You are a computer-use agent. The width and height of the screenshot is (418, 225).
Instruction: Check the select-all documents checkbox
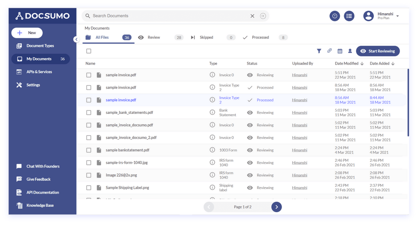click(88, 51)
